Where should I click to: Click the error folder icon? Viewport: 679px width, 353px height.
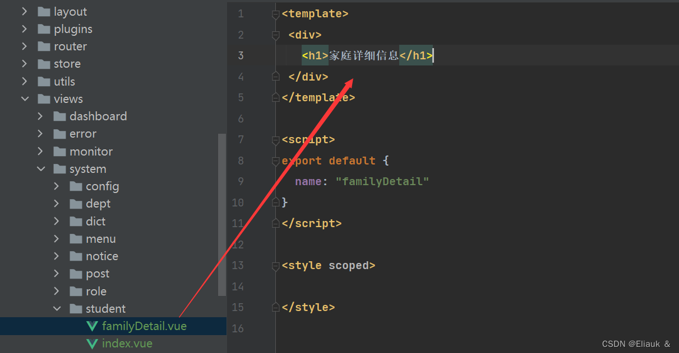tap(60, 134)
